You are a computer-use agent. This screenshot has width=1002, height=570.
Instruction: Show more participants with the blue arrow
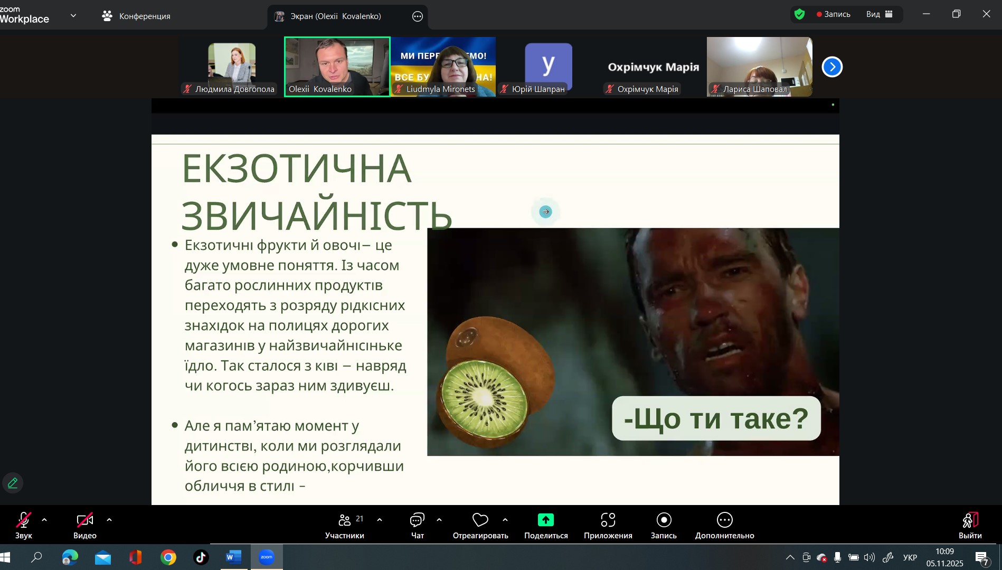(832, 67)
